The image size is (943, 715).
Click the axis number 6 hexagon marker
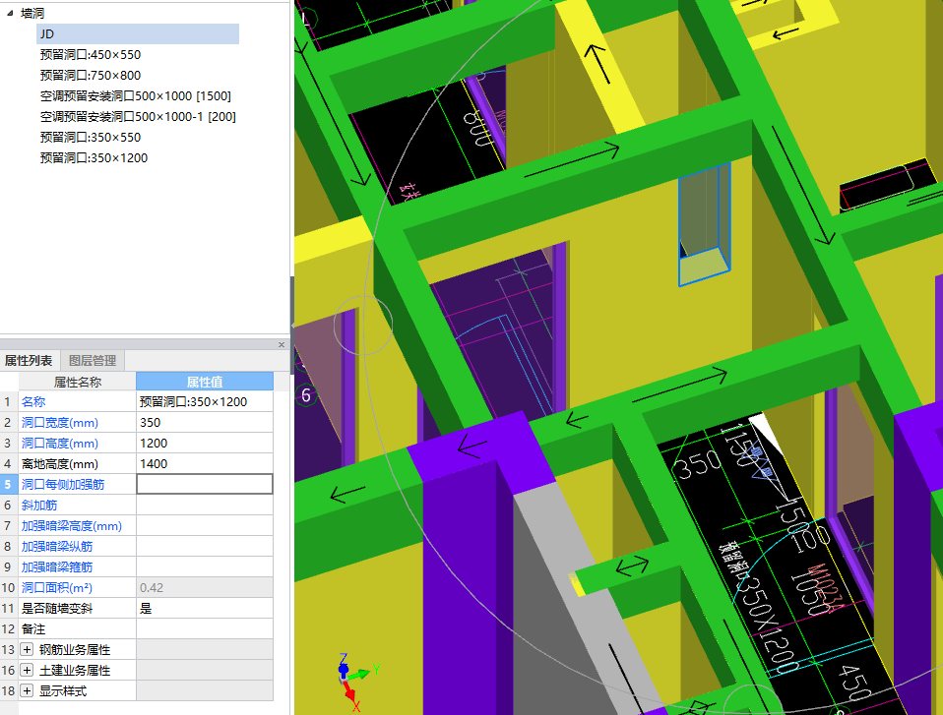click(306, 395)
